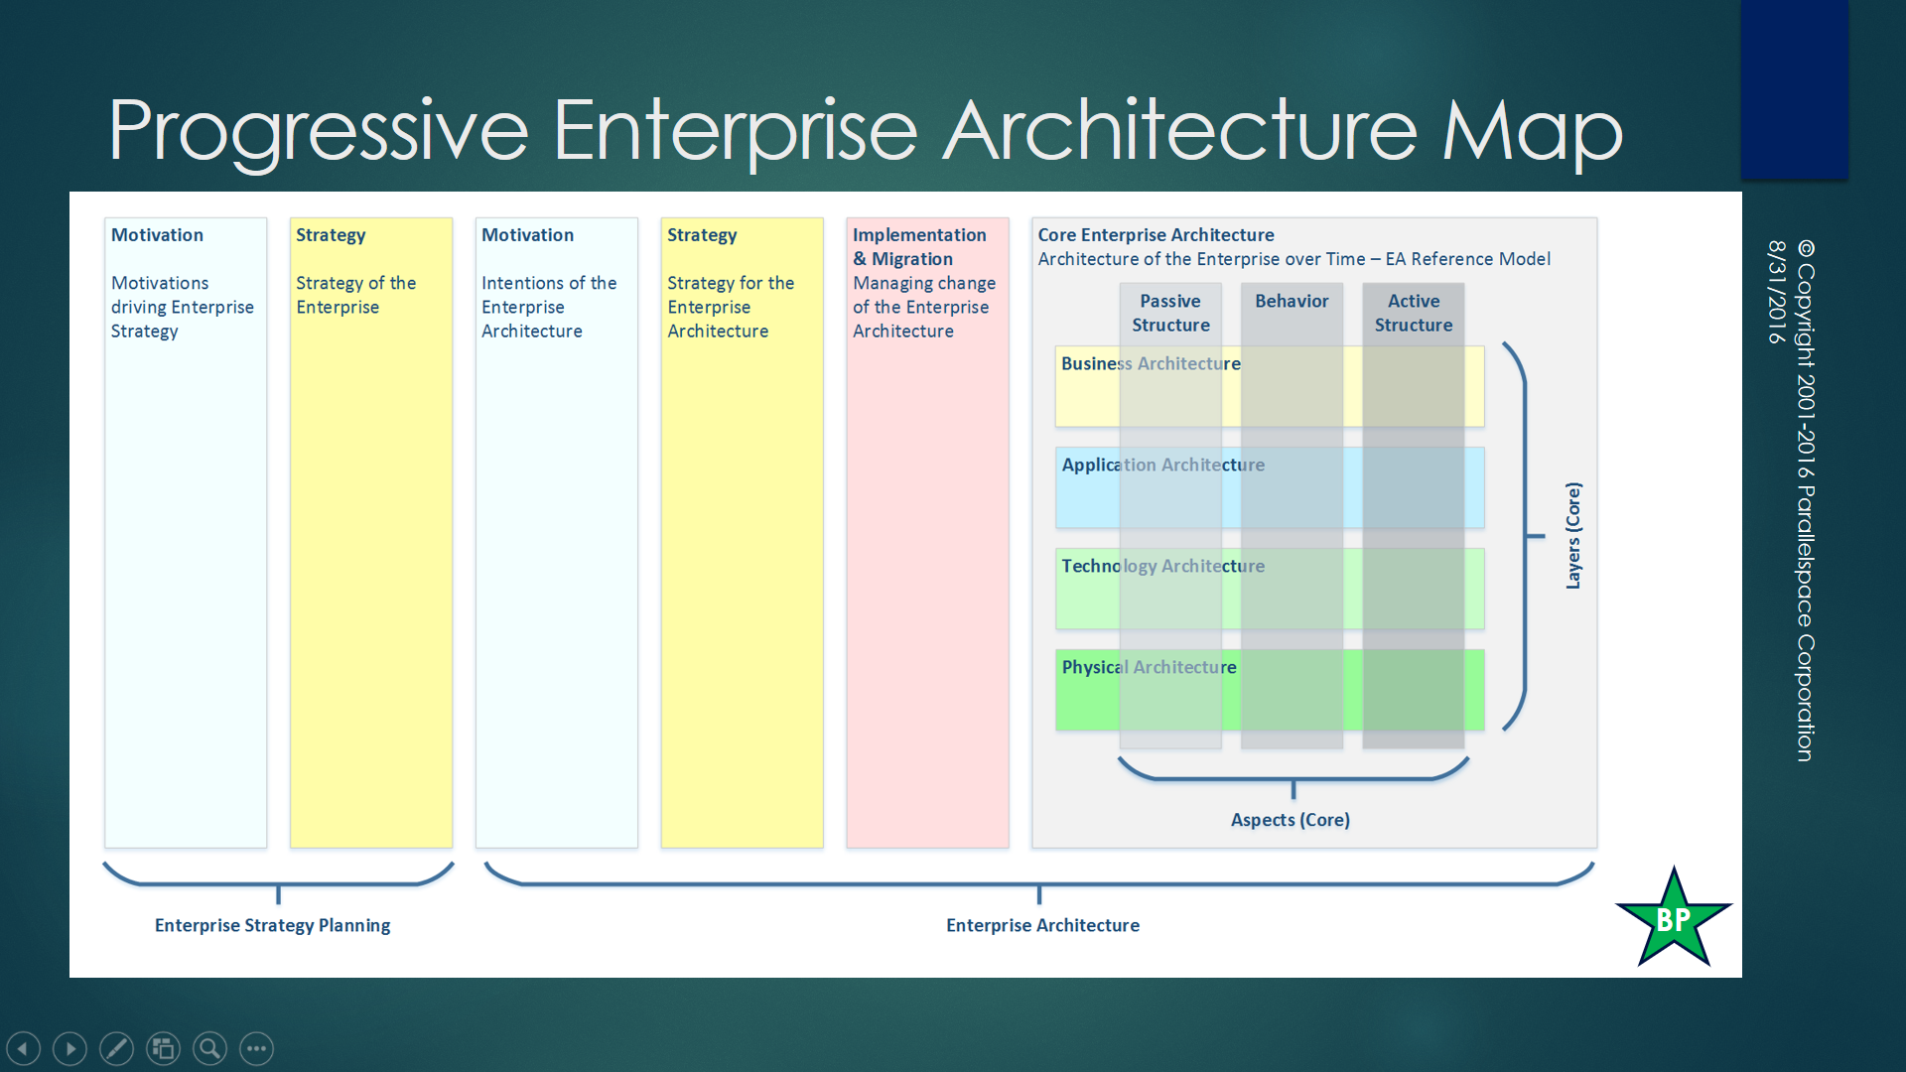The height and width of the screenshot is (1072, 1906).
Task: Open more slideshow options menu
Action: pos(256,1048)
